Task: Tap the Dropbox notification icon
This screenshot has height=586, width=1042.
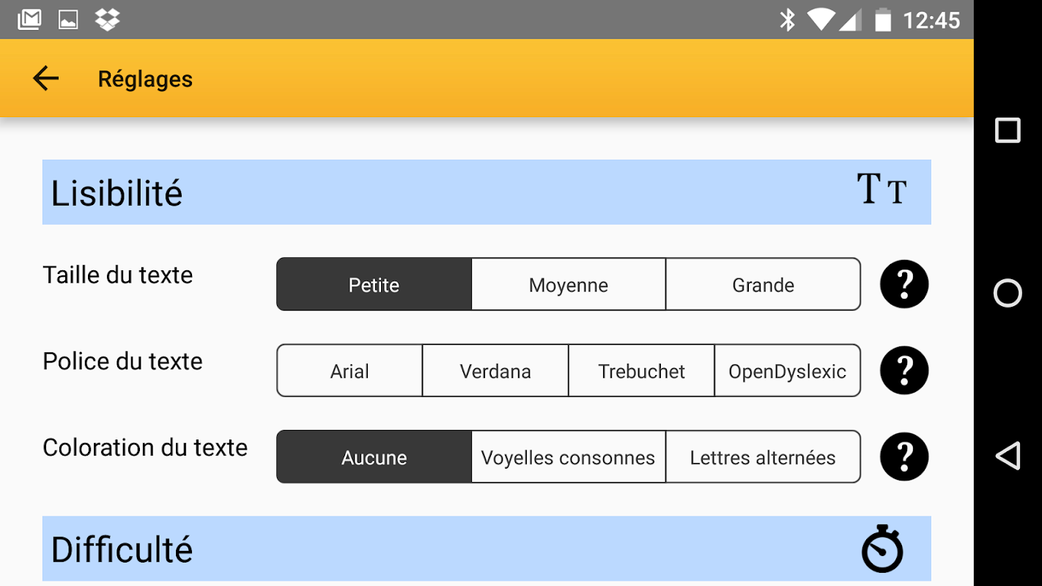Action: click(x=107, y=20)
